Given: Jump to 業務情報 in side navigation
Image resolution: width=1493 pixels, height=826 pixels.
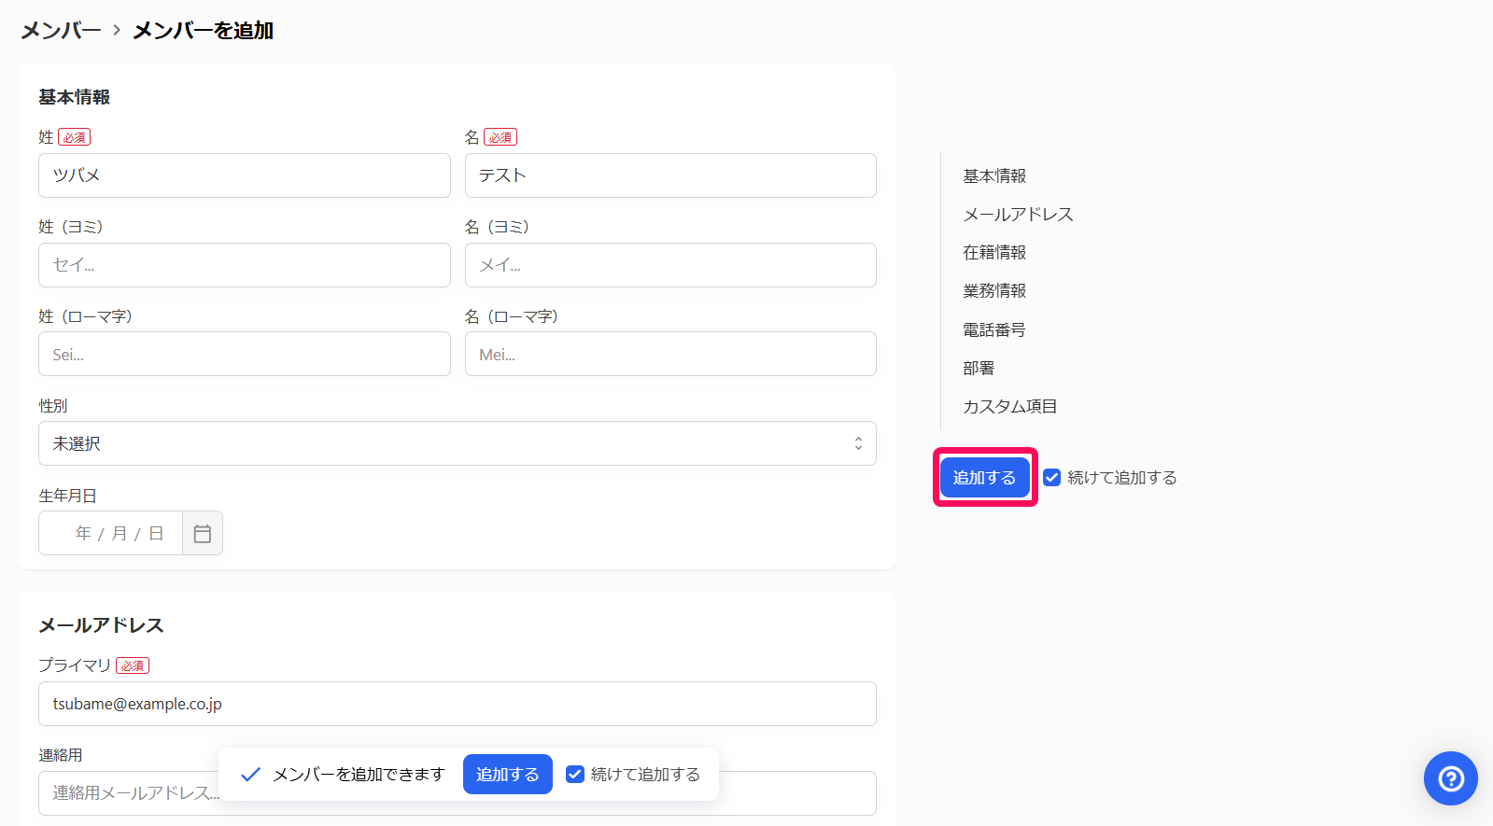Looking at the screenshot, I should [994, 290].
